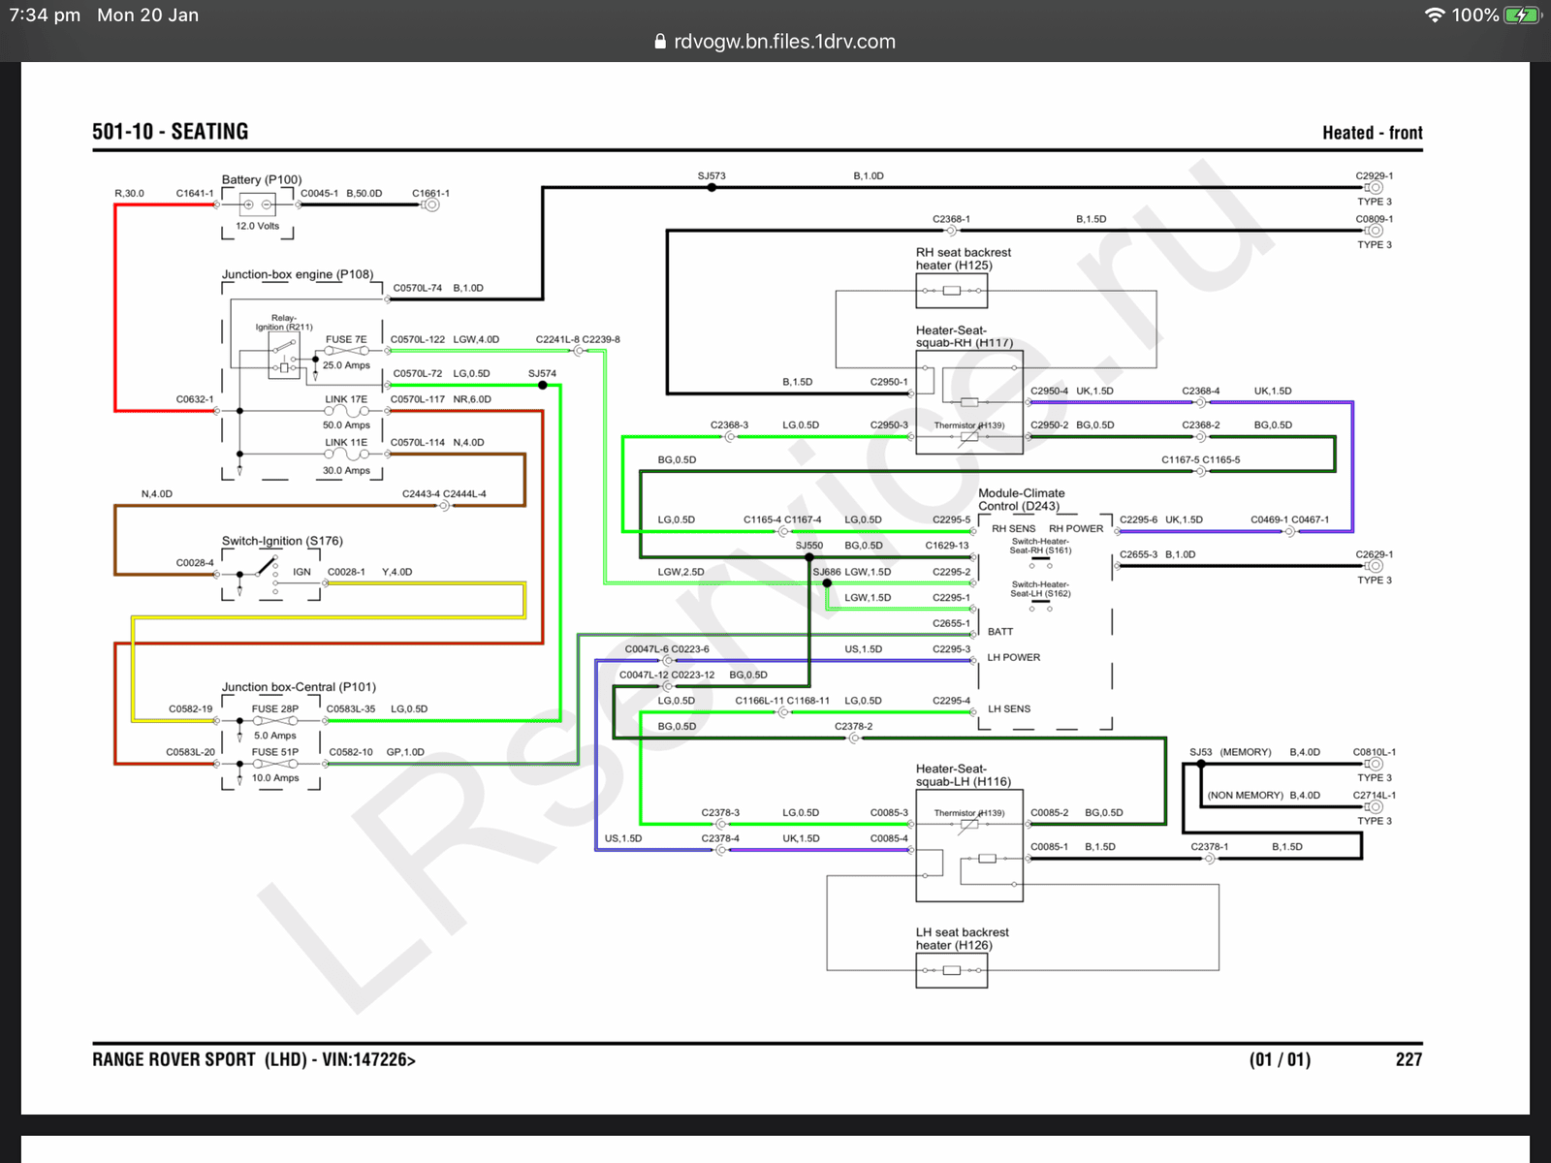
Task: Click the C2929-1 ground eyelet symbol
Action: 1375,188
